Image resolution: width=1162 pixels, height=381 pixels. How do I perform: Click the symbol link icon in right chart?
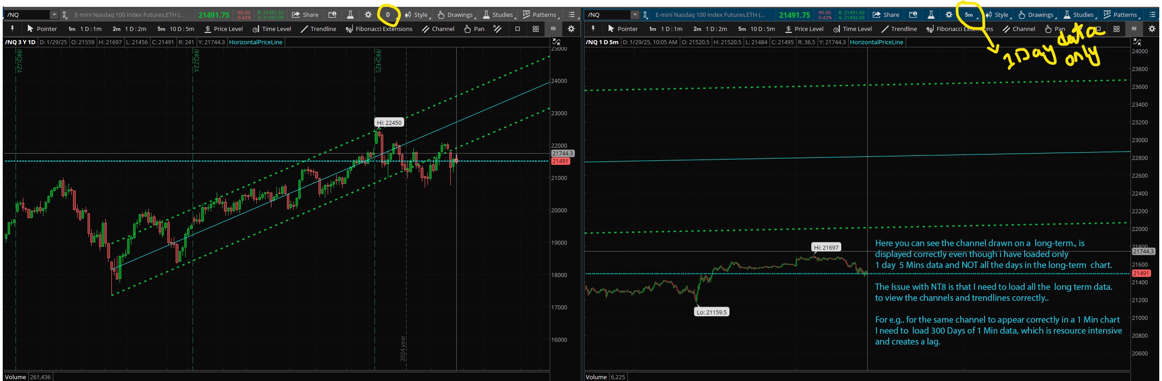tap(646, 15)
